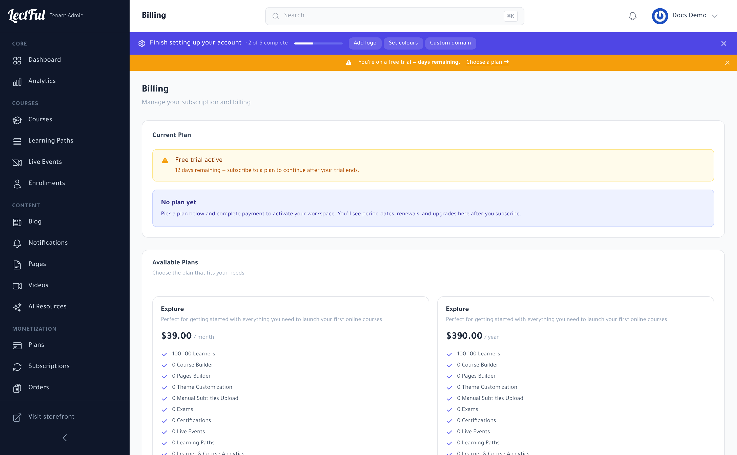Click the Custom domain button

[x=450, y=43]
